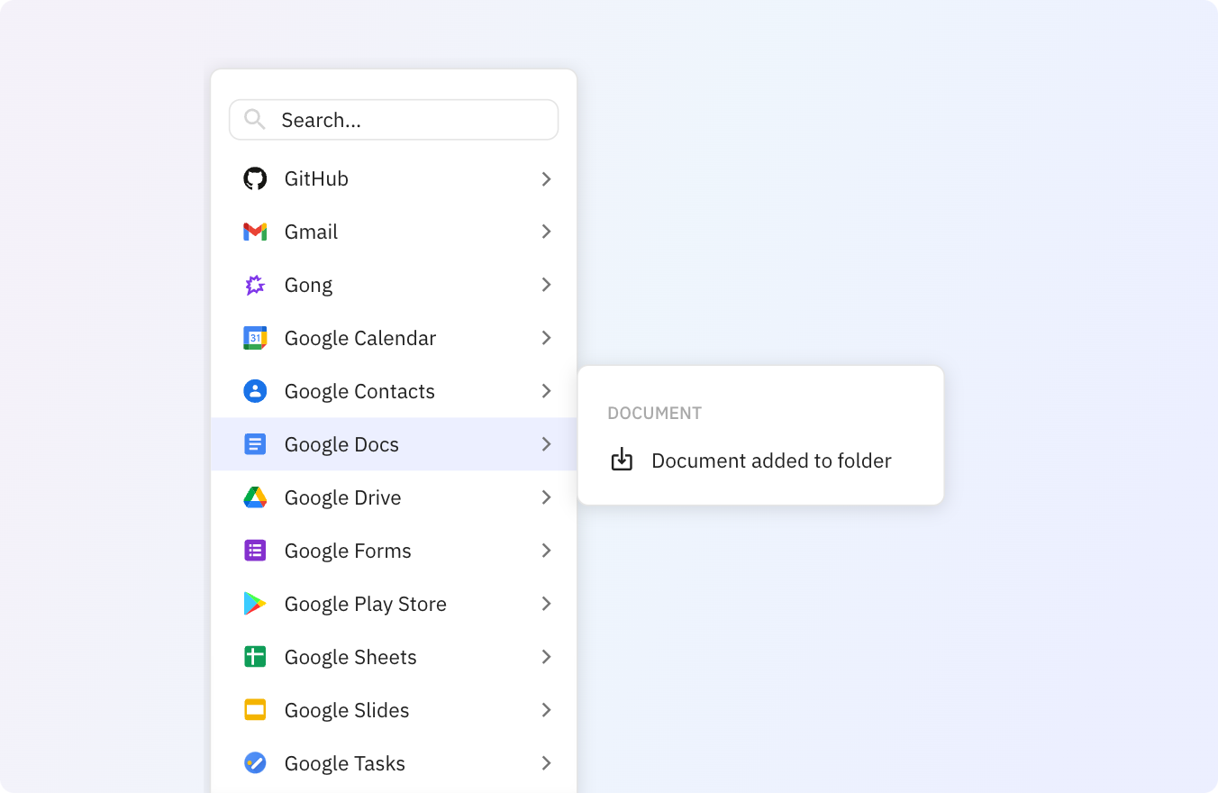
Task: Choose Google Sheets from the list
Action: (x=394, y=657)
